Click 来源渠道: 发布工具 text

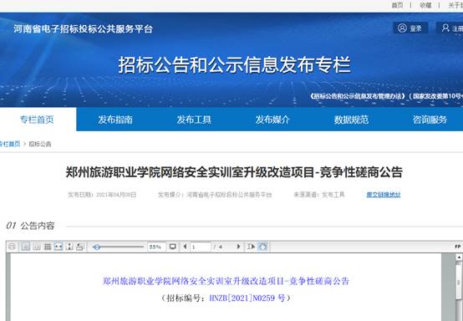pos(319,195)
